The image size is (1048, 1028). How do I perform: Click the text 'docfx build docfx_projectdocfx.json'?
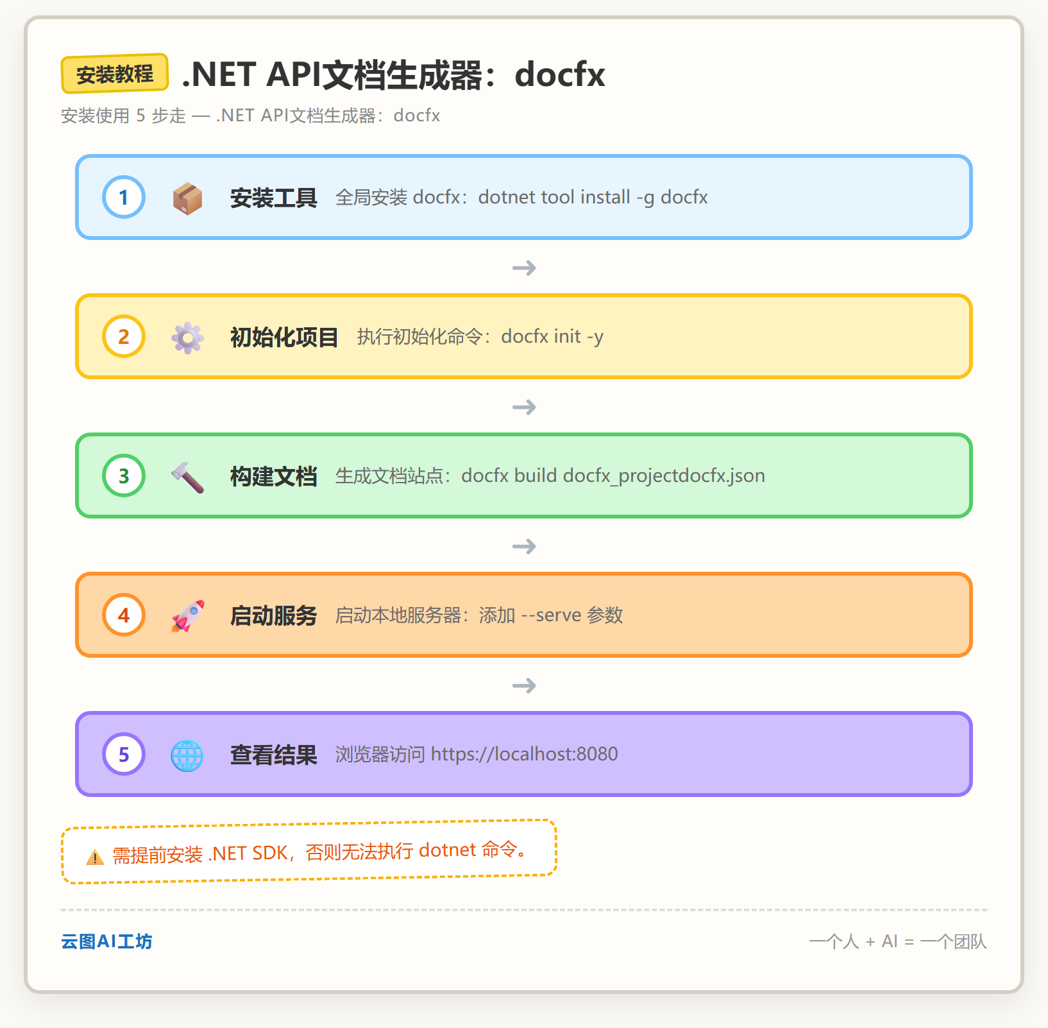click(x=613, y=475)
